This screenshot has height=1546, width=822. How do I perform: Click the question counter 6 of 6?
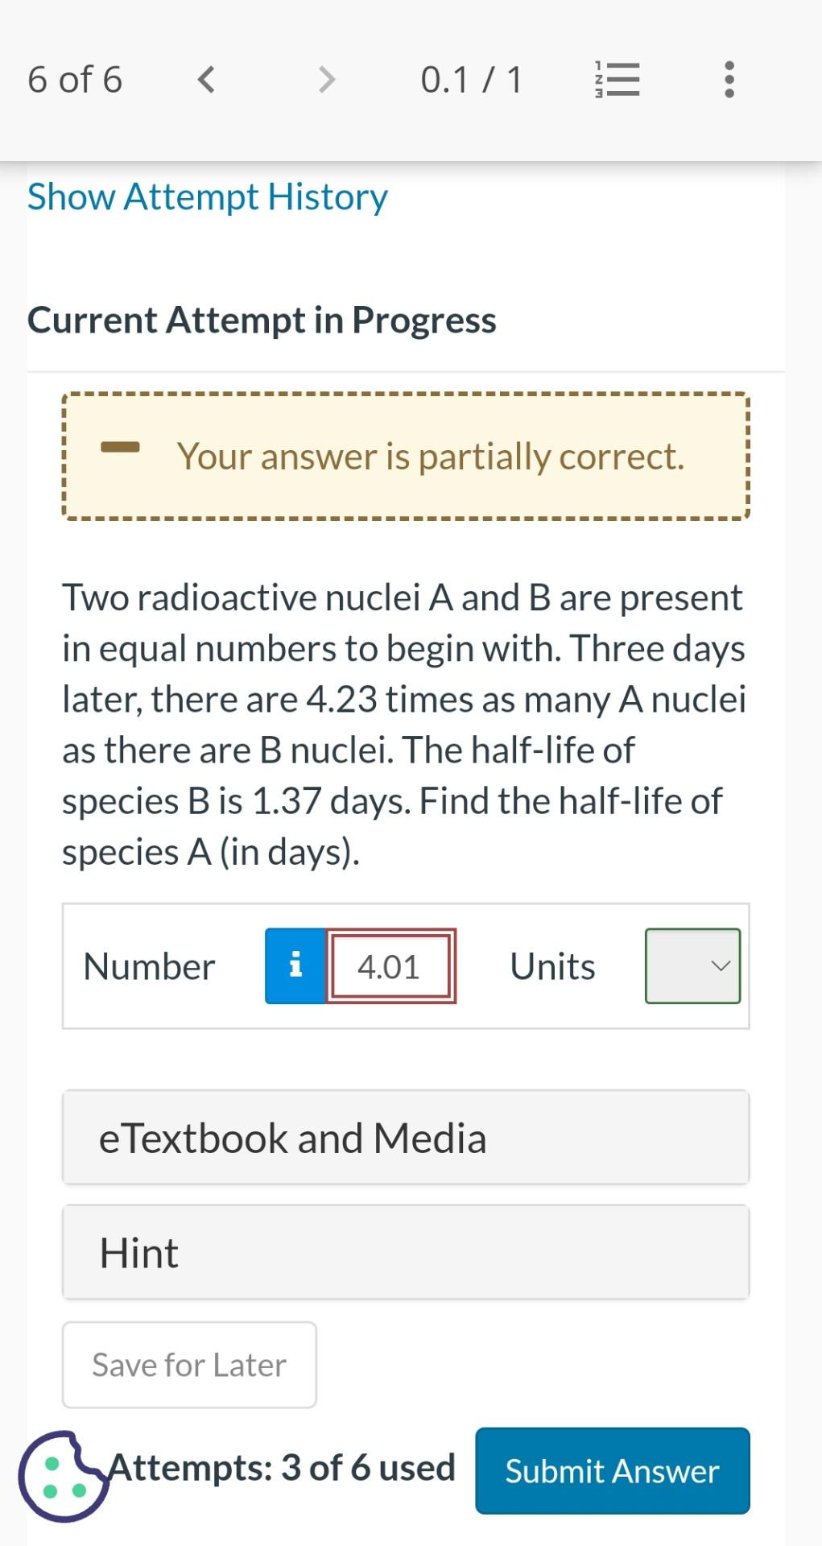point(74,79)
